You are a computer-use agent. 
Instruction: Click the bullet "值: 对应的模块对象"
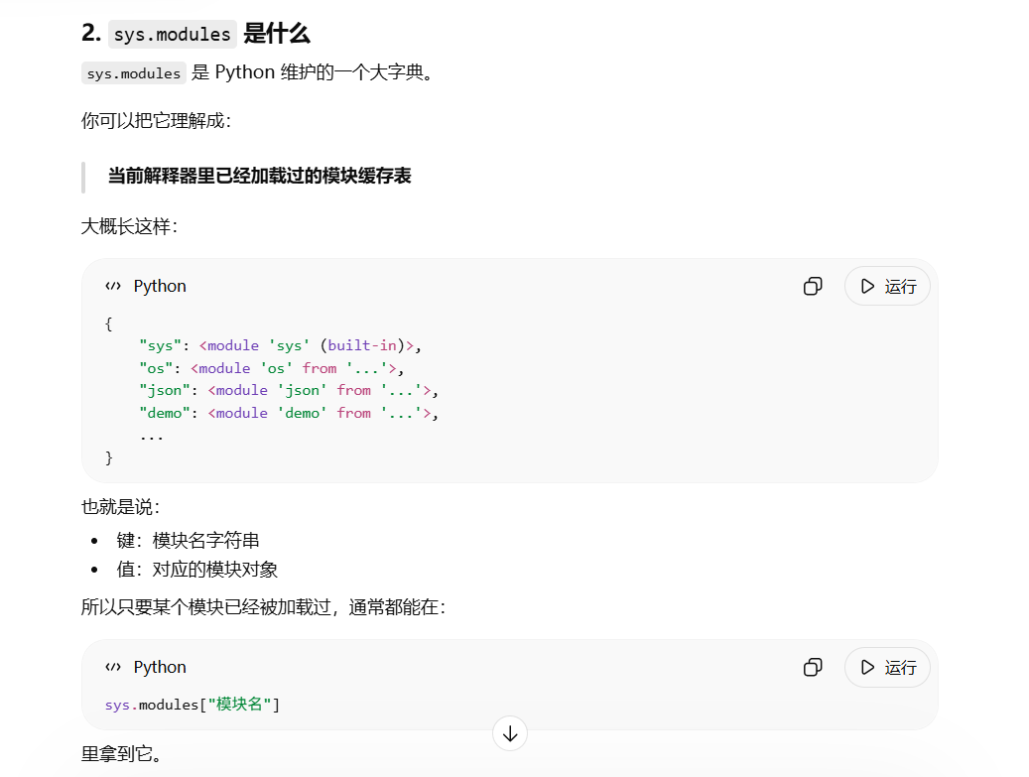tap(196, 569)
